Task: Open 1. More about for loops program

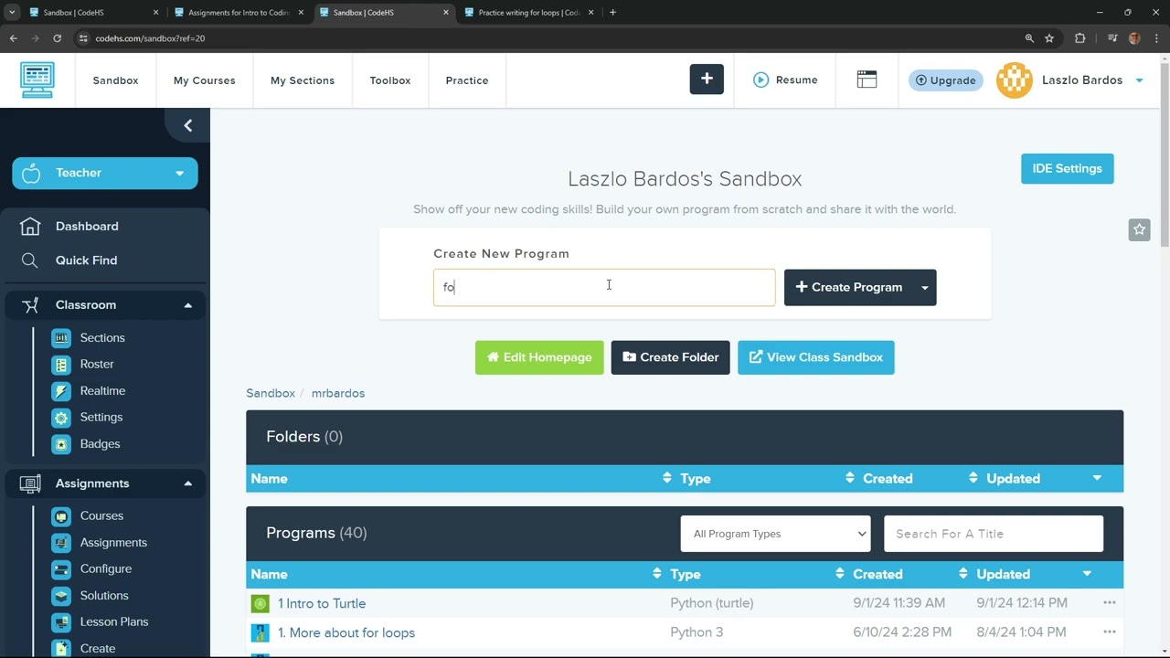Action: click(346, 632)
